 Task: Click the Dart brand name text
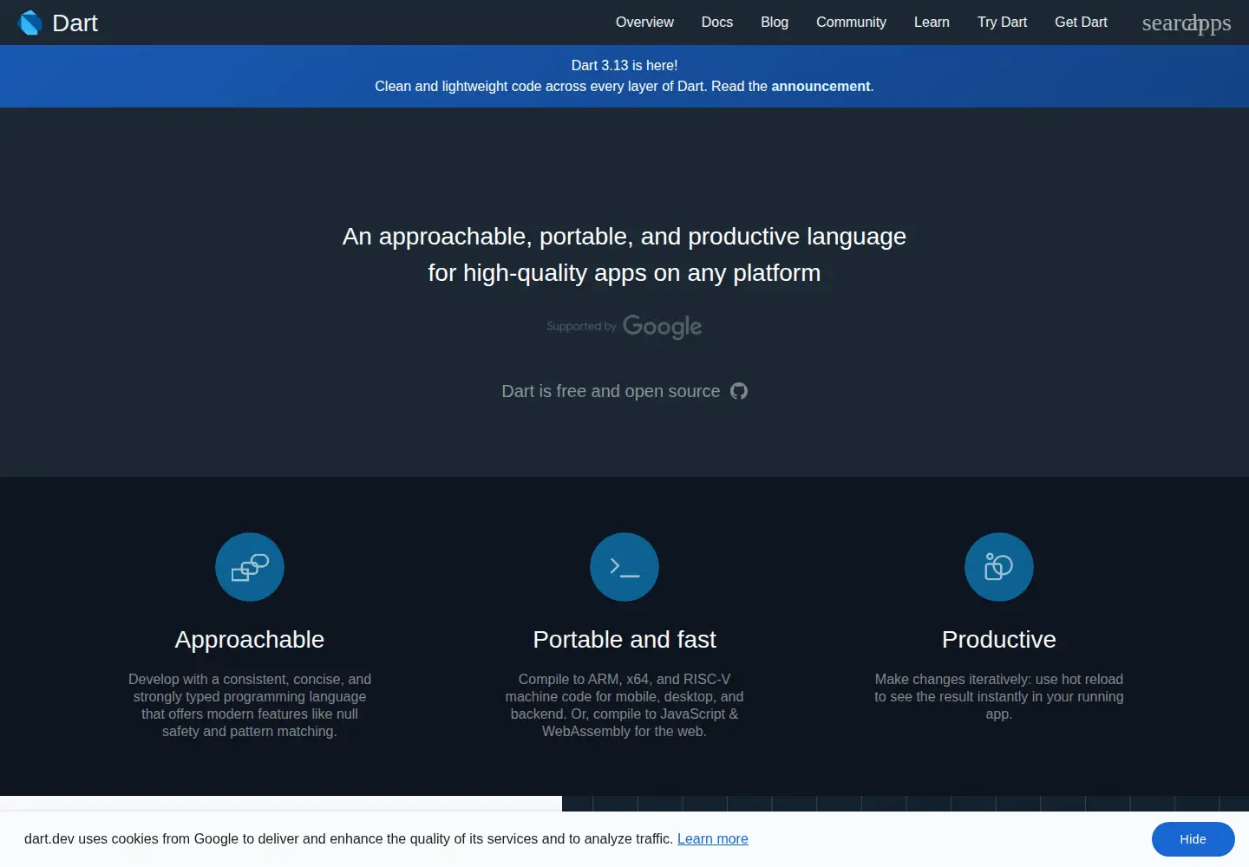pos(75,23)
